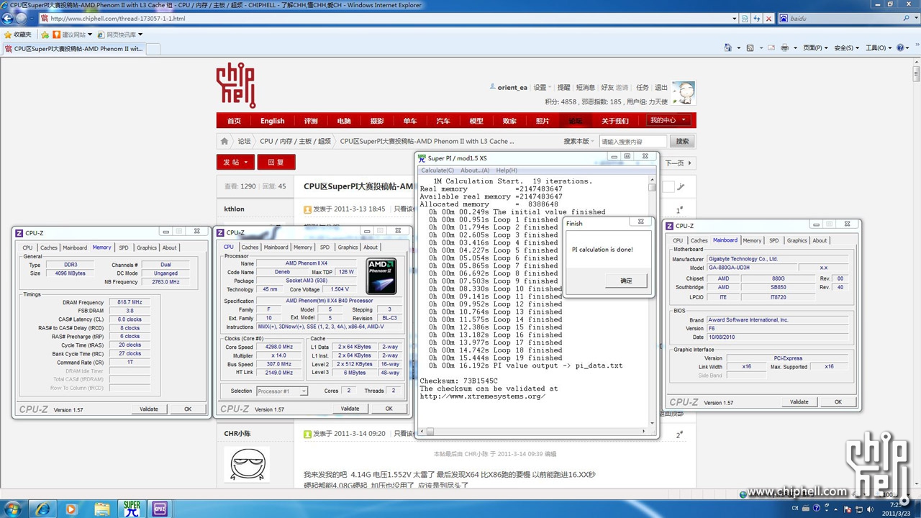Click the 下一页 next page link
The height and width of the screenshot is (518, 921).
point(679,163)
